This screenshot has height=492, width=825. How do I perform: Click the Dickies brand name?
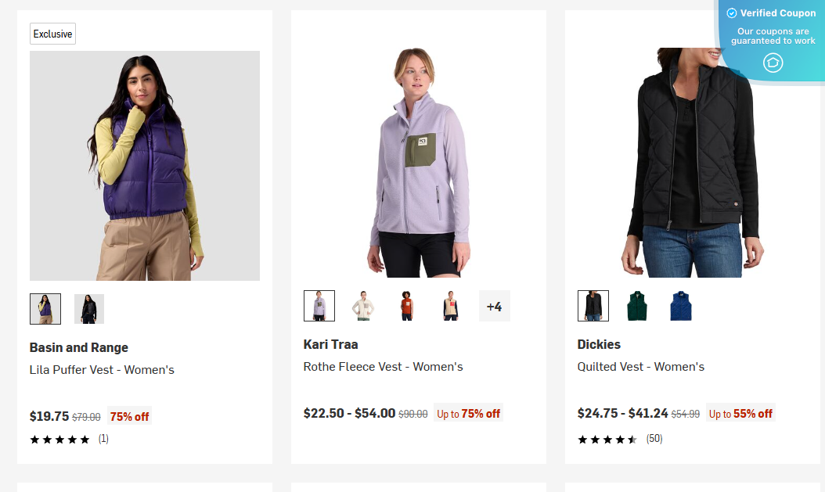599,344
